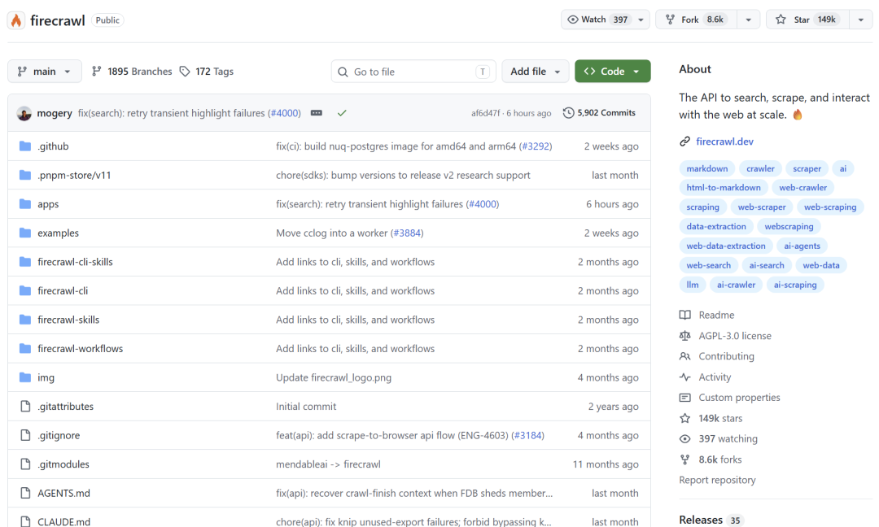This screenshot has width=879, height=527.
Task: Open the 172 Tags link
Action: 207,71
